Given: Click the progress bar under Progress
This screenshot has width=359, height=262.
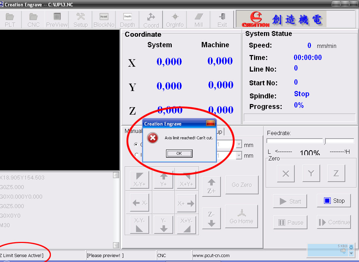Looking at the screenshot, I should 300,117.
